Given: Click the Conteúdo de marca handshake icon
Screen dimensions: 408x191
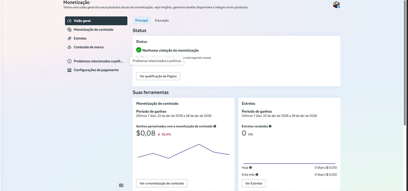Looking at the screenshot, I should [69, 47].
